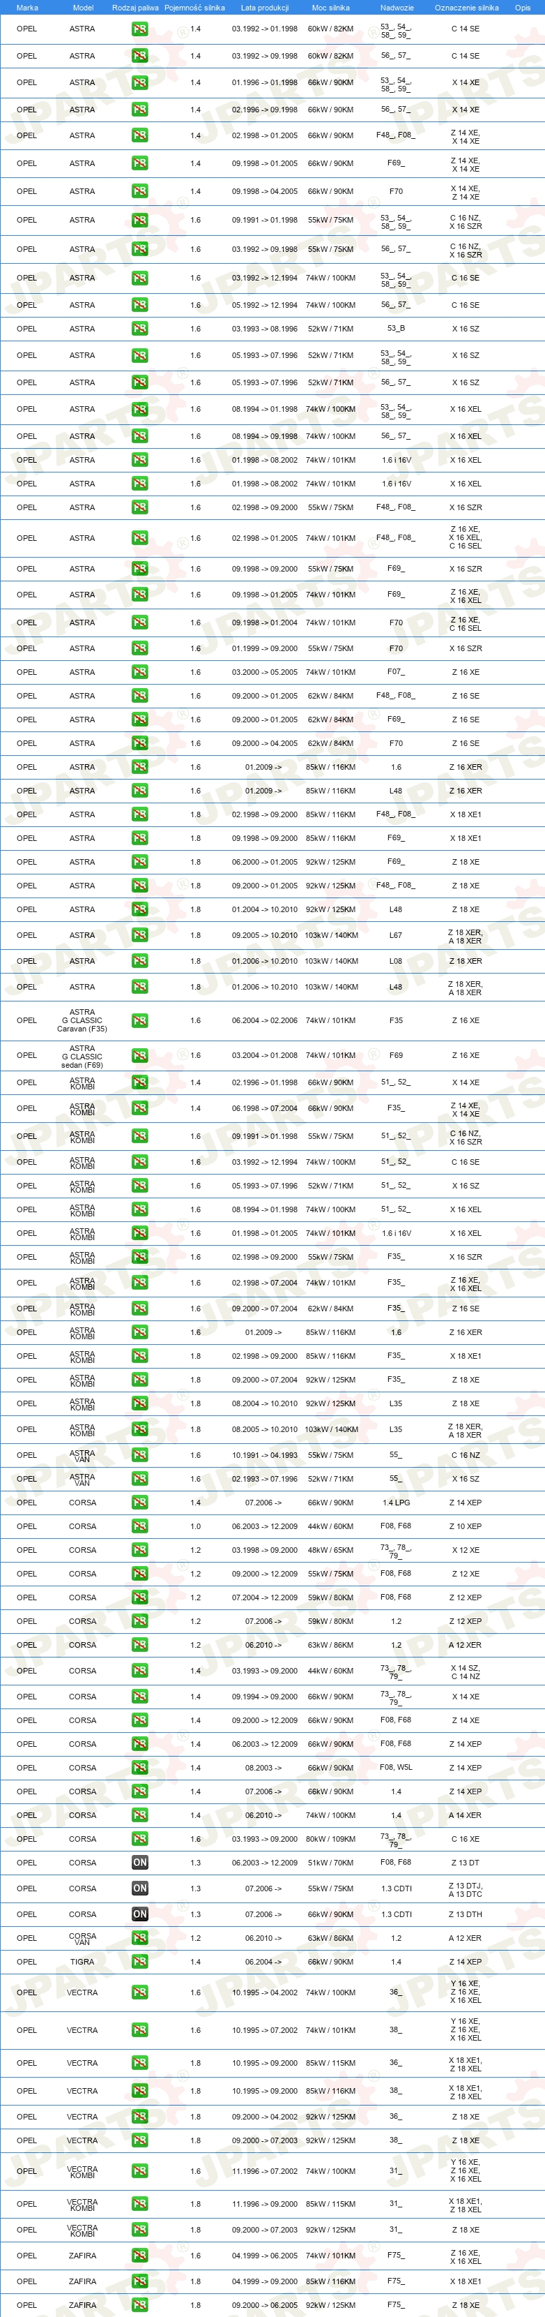This screenshot has width=545, height=2317.
Task: Click the Model column header
Action: (x=83, y=7)
